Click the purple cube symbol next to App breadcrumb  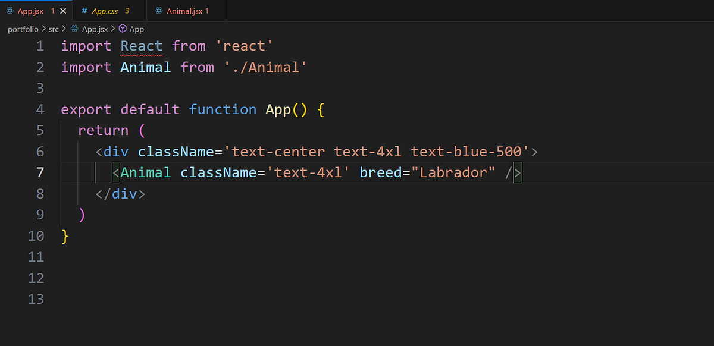click(x=123, y=29)
